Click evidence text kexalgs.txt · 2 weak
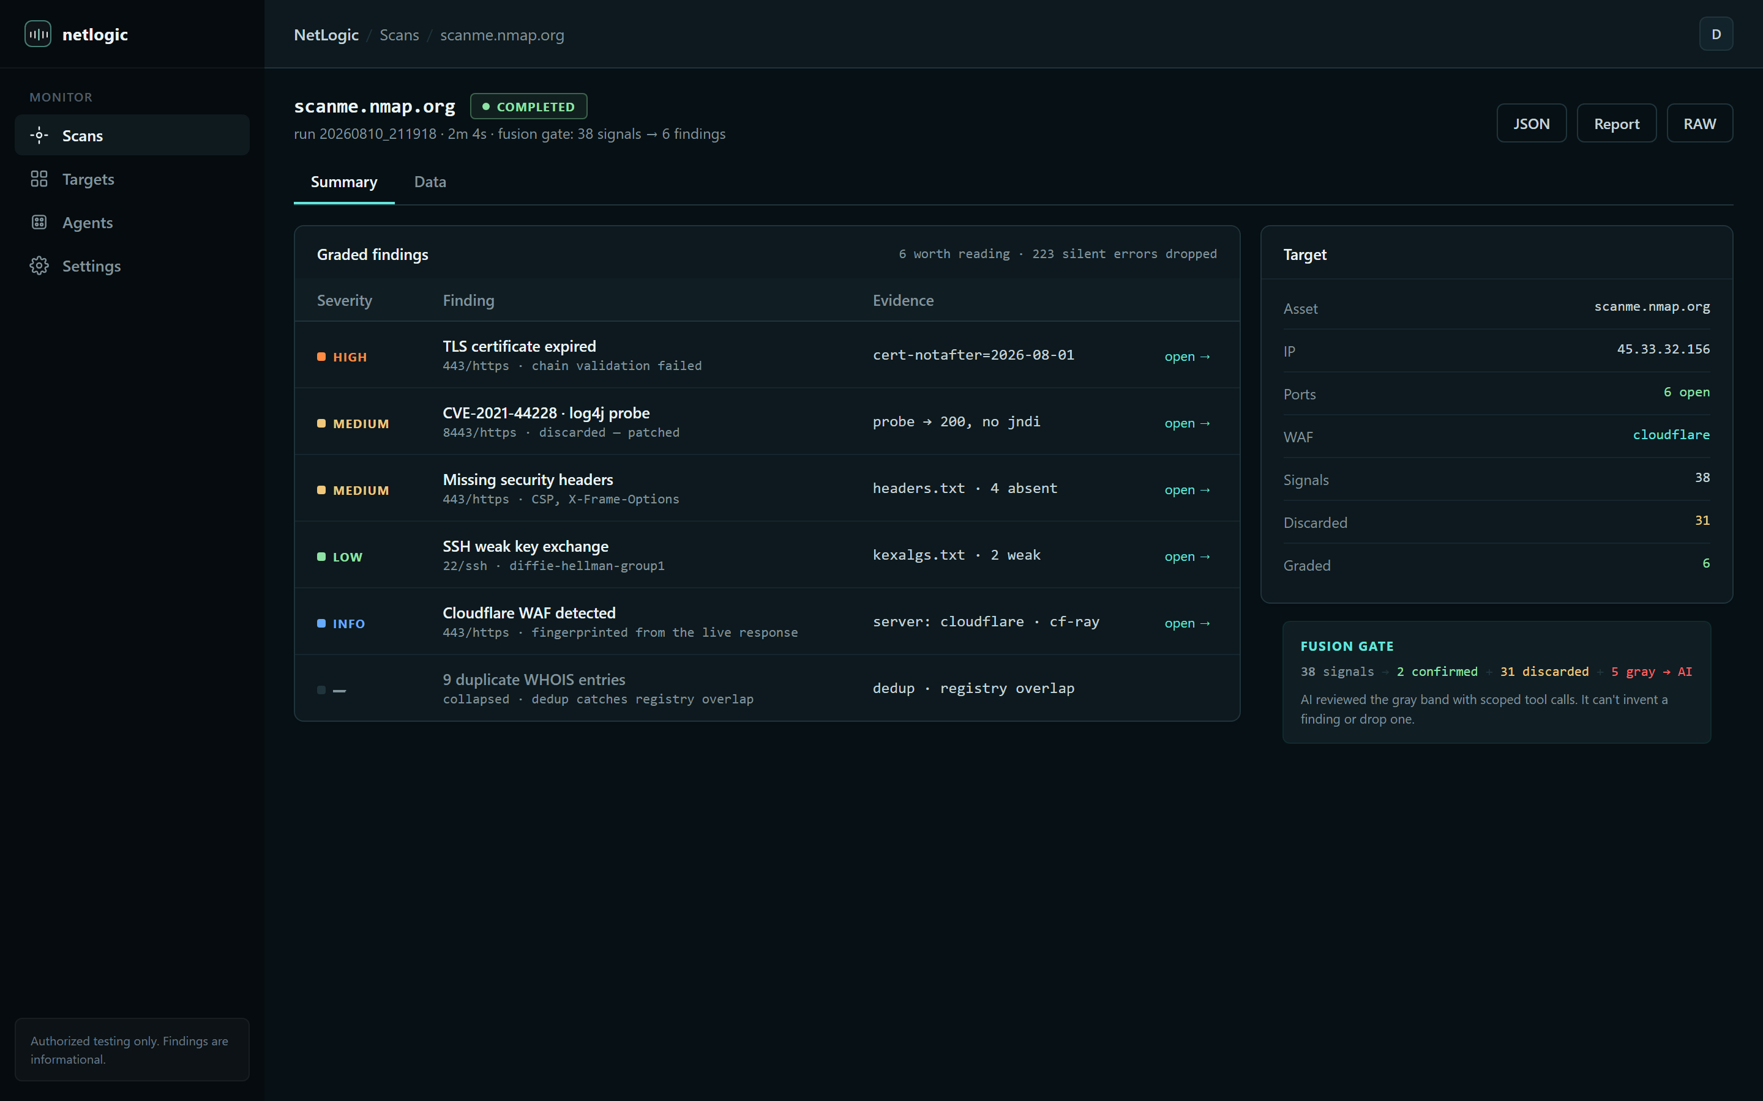1763x1101 pixels. pos(957,555)
